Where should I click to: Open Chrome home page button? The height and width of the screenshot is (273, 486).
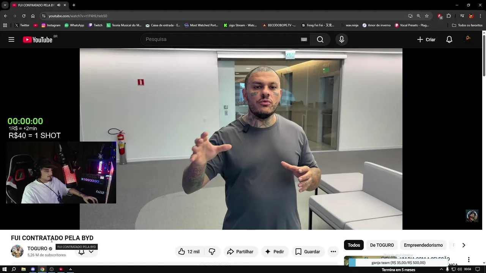click(33, 16)
